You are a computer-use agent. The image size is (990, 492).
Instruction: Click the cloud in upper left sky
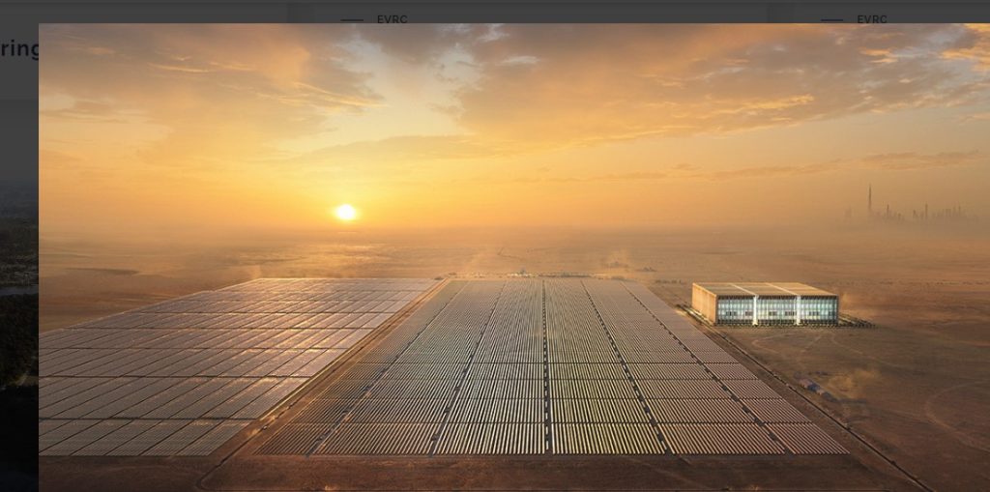tap(193, 77)
